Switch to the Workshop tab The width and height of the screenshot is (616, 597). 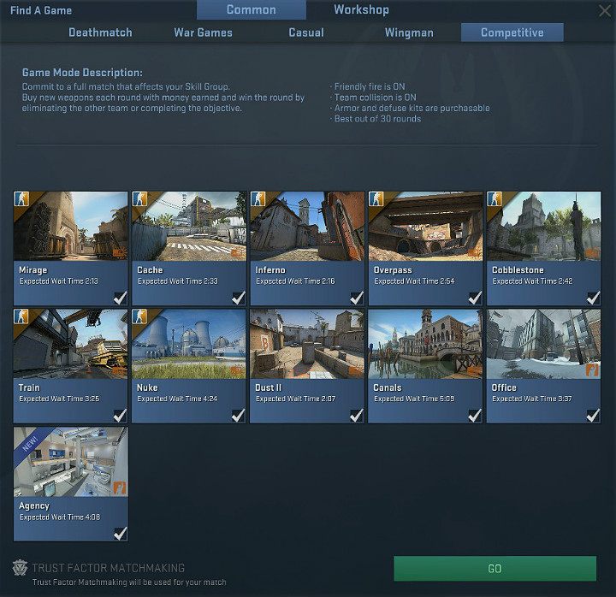point(361,10)
